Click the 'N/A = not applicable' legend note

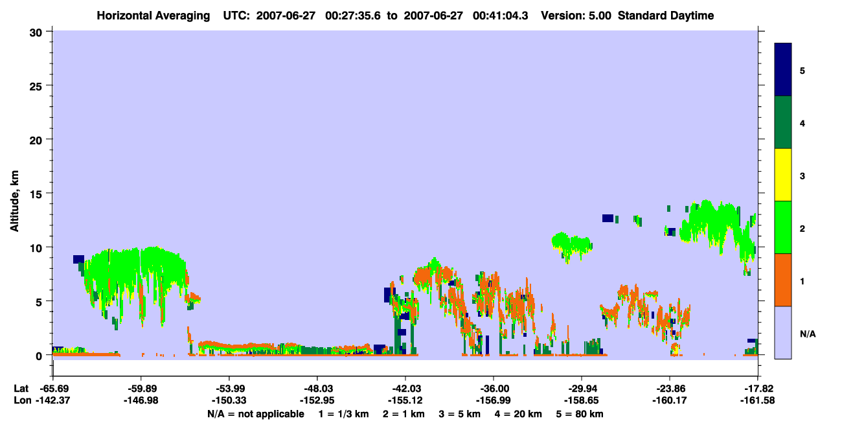255,414
